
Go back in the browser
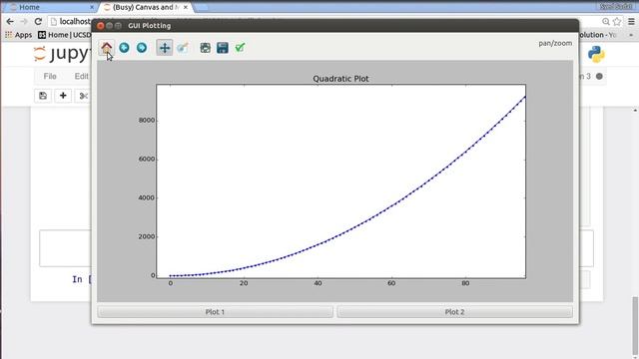(10, 22)
